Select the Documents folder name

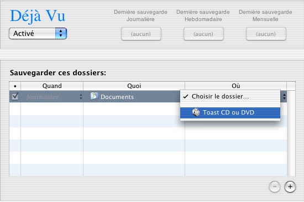[117, 97]
